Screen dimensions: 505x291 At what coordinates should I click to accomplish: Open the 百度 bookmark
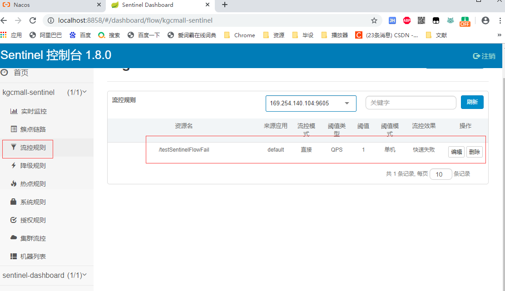pyautogui.click(x=80, y=35)
